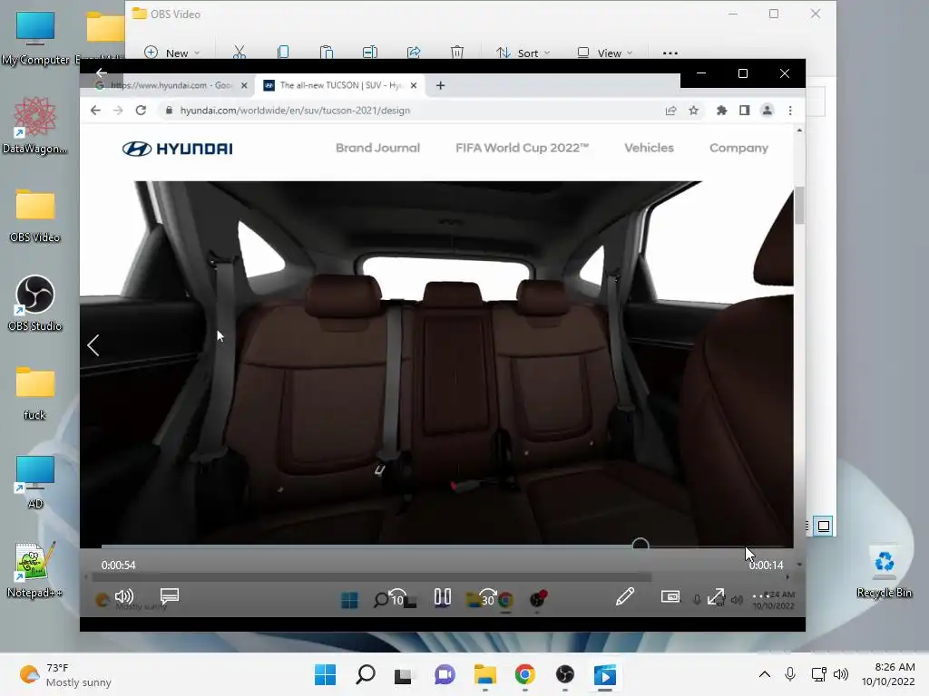Image resolution: width=929 pixels, height=696 pixels.
Task: Open the taskbar clock showing 8:26 AM
Action: point(888,674)
